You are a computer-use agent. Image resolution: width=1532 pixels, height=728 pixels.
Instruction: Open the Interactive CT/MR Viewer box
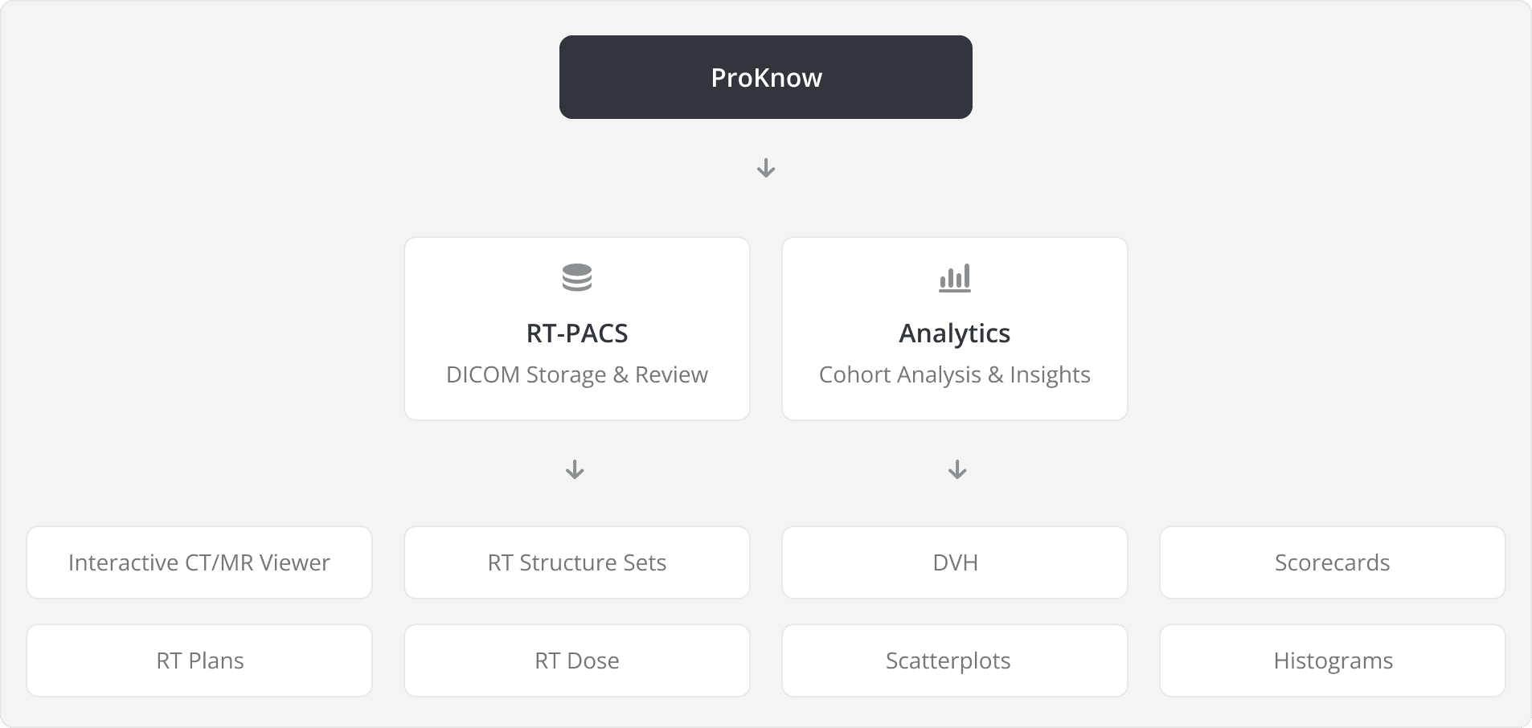pos(199,562)
